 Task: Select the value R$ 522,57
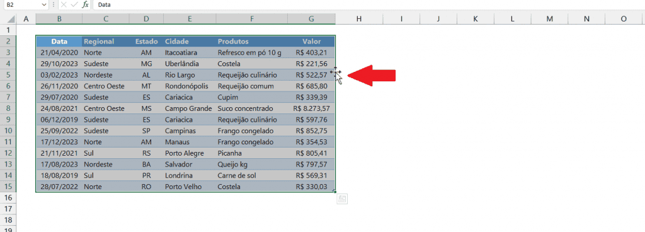tap(311, 75)
